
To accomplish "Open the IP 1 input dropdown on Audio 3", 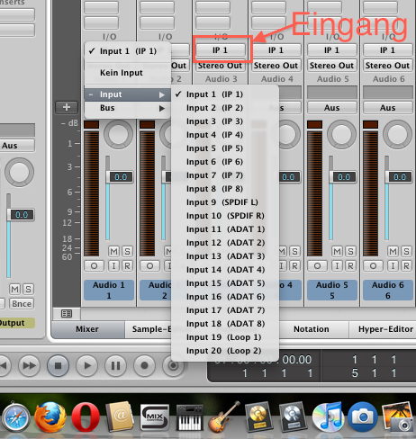I will click(220, 50).
